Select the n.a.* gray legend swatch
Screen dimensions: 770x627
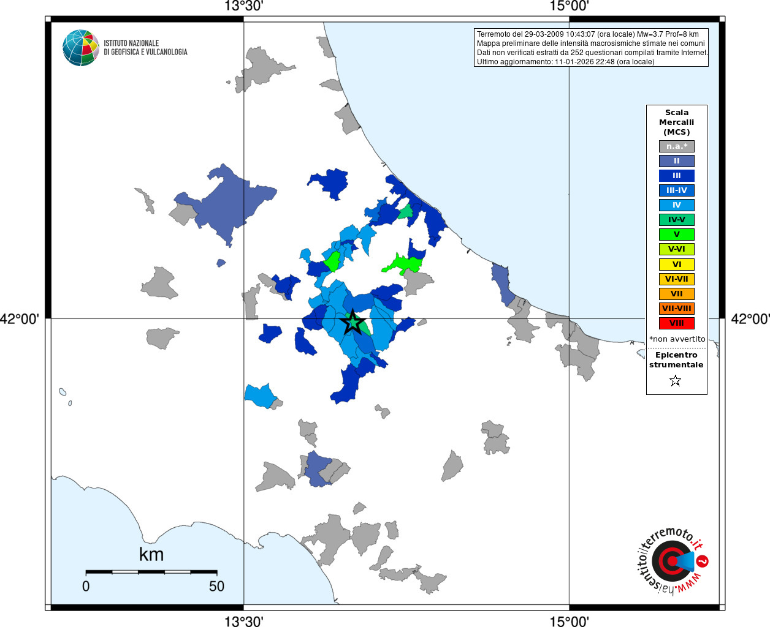(x=677, y=146)
